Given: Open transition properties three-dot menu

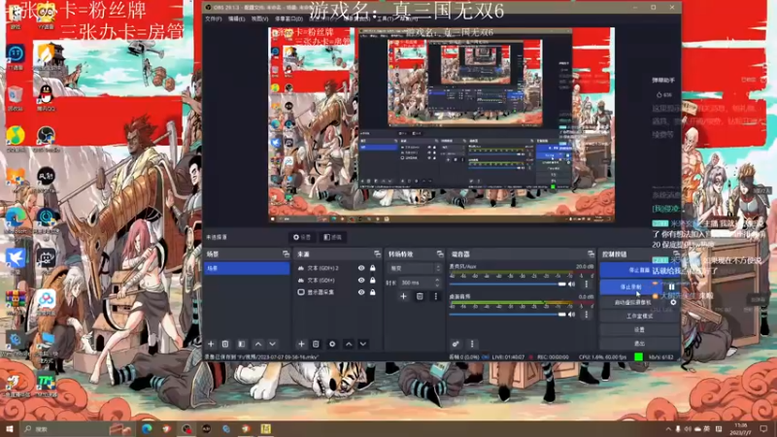Looking at the screenshot, I should 436,296.
